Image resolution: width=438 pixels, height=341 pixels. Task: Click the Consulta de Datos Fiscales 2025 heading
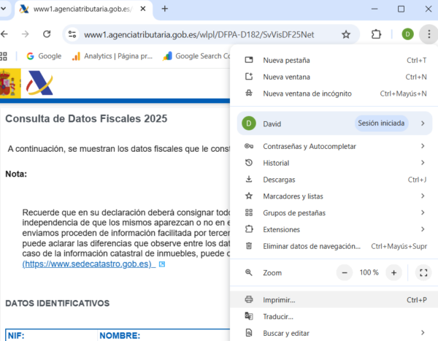tap(86, 118)
